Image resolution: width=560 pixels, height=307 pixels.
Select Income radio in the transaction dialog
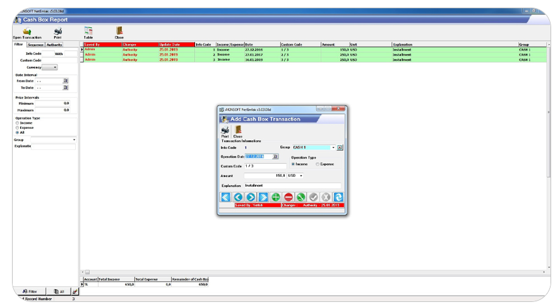tap(293, 164)
